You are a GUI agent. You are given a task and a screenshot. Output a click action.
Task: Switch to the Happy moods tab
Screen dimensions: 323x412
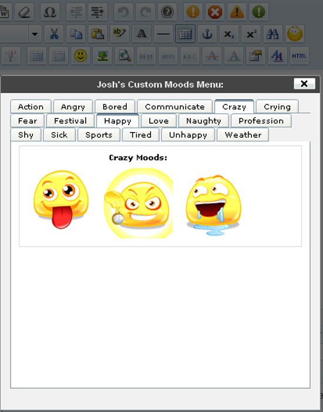tap(117, 121)
